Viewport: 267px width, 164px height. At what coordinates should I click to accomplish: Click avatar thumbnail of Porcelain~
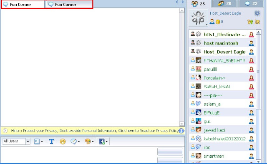(x=199, y=77)
